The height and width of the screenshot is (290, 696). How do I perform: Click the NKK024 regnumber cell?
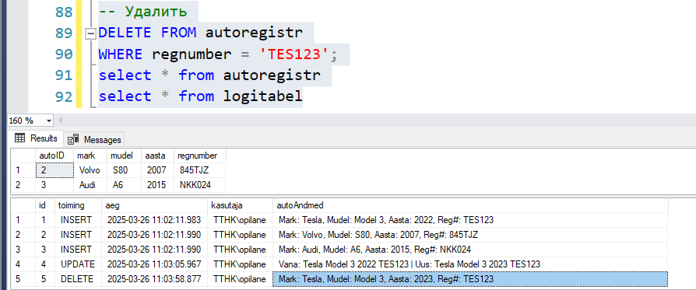(x=200, y=185)
